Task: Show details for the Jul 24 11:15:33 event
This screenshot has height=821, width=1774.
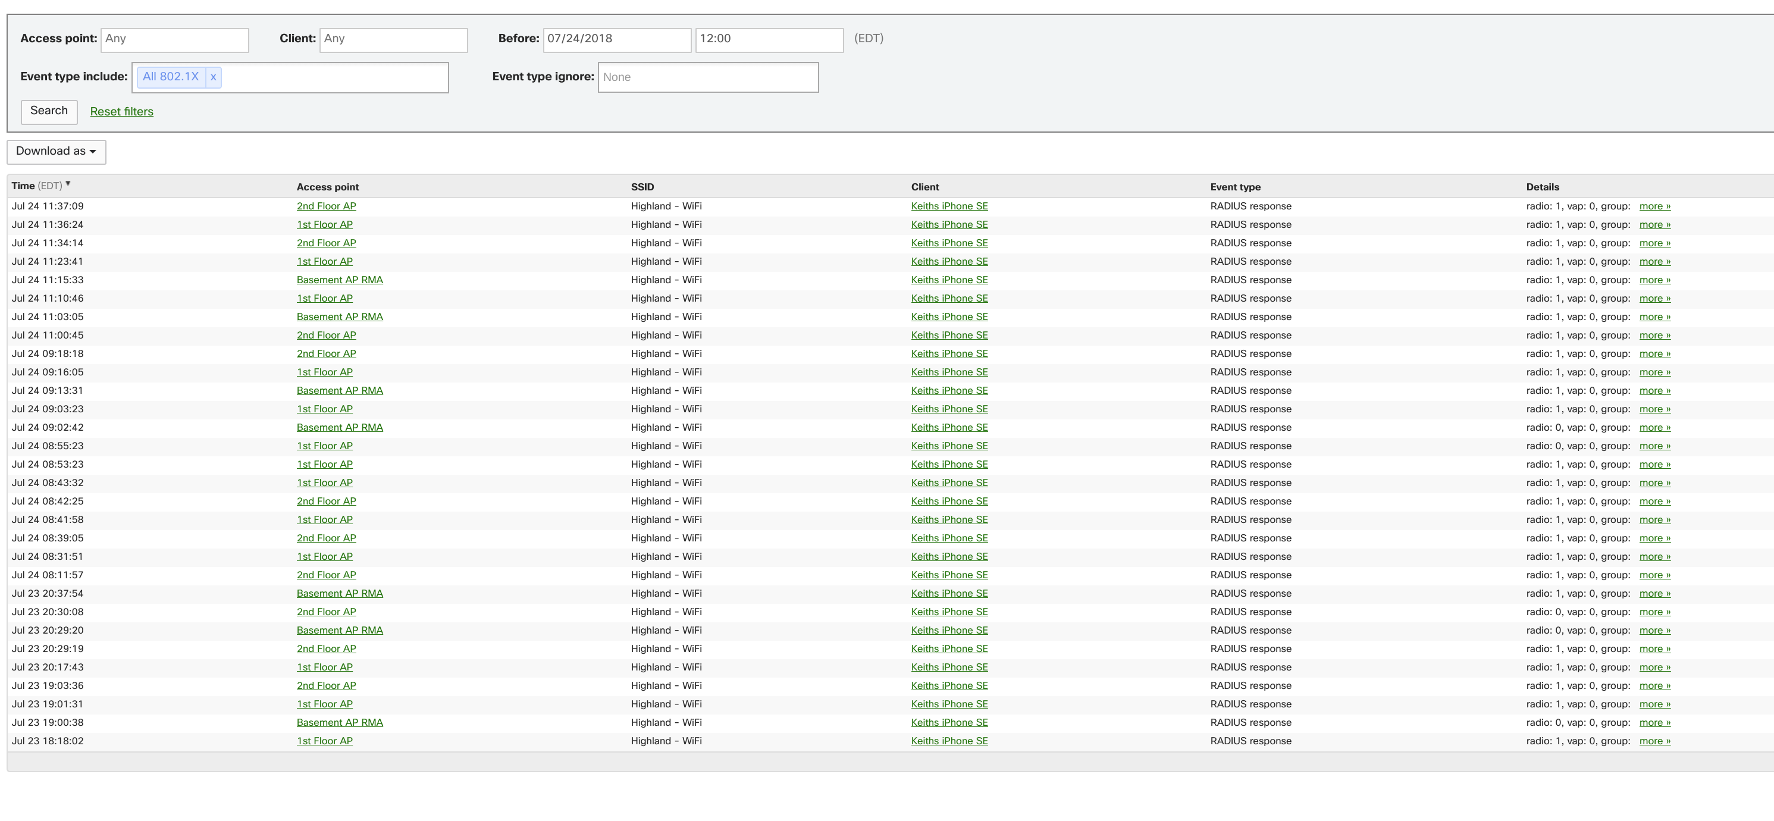Action: 1656,280
